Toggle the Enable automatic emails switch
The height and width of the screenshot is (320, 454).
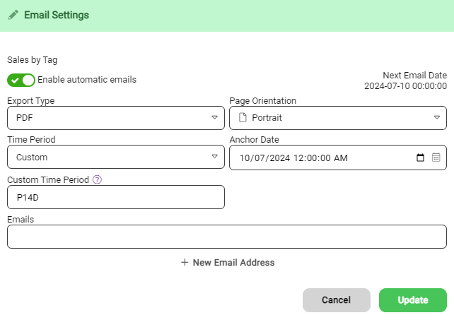pyautogui.click(x=21, y=80)
